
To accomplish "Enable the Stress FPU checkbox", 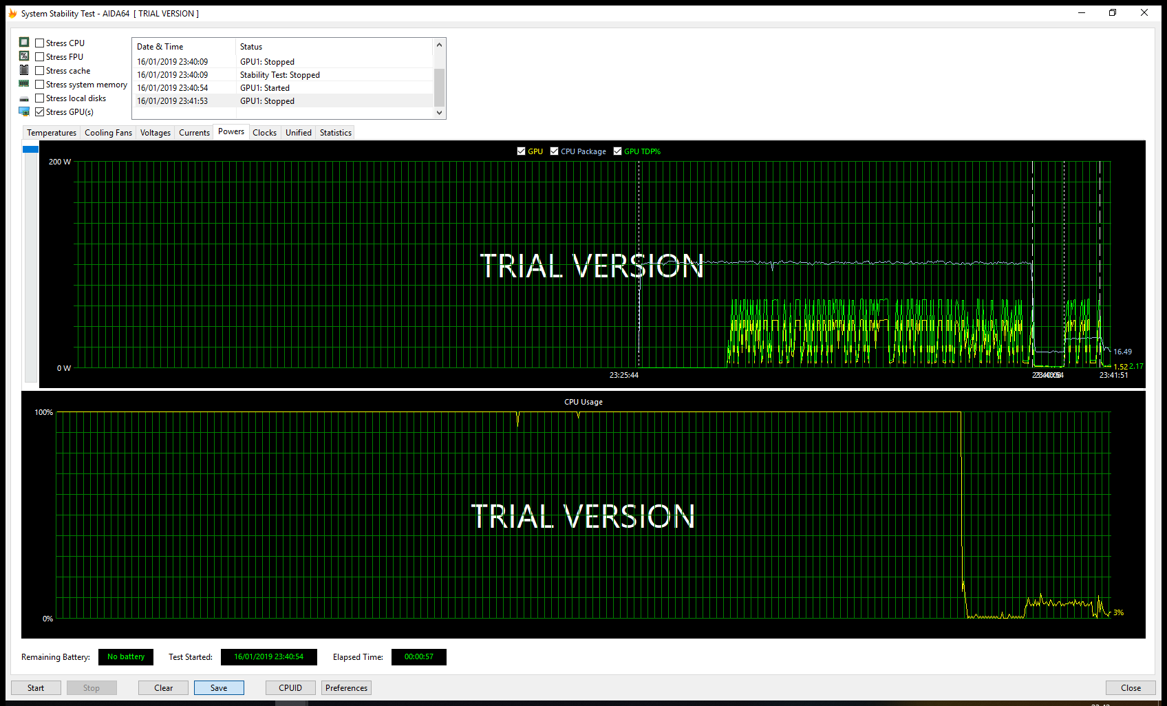I will 39,56.
